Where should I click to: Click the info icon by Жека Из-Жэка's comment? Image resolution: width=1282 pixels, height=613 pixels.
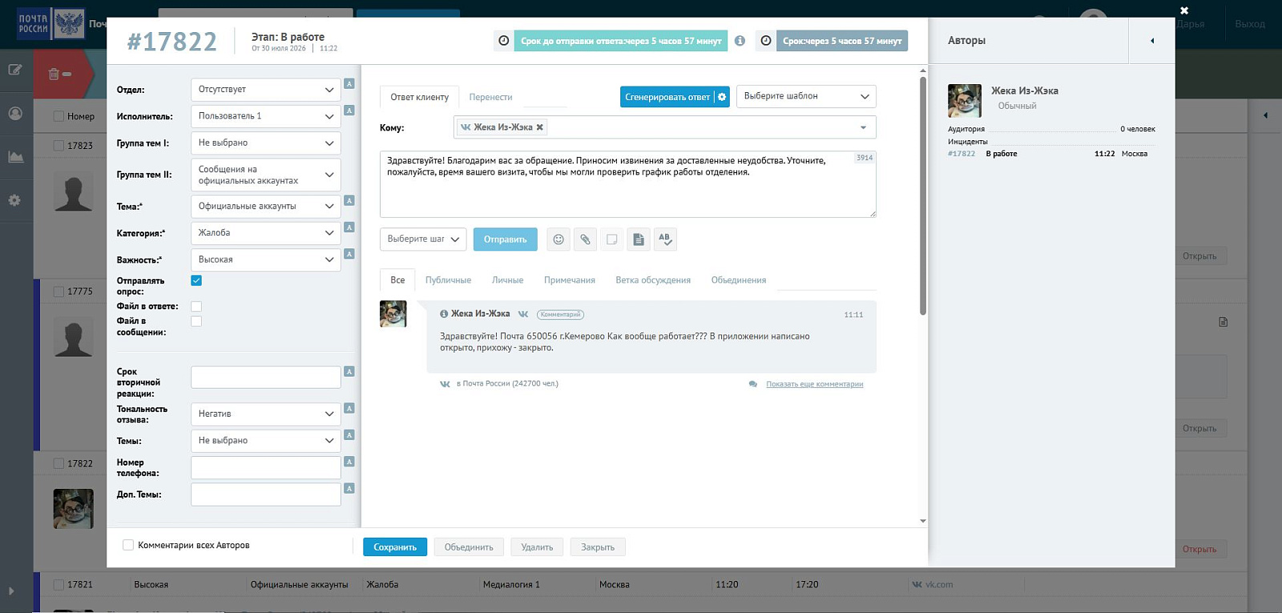coord(444,314)
